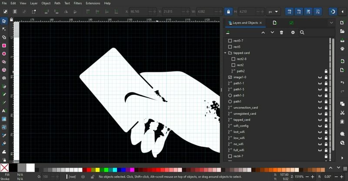Screen dimensions: 348x181
Task: Open the Path menu
Action: point(57,3)
